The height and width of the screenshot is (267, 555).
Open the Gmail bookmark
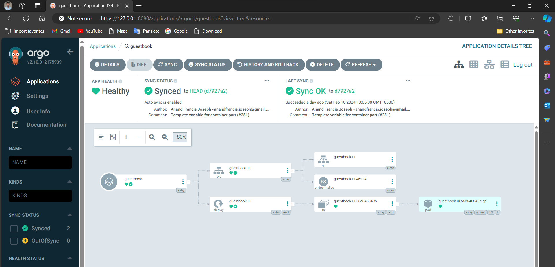(x=62, y=31)
